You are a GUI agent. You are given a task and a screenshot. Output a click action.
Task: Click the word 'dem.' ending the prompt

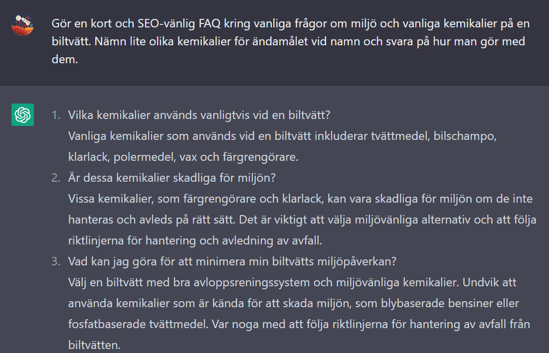tap(64, 59)
